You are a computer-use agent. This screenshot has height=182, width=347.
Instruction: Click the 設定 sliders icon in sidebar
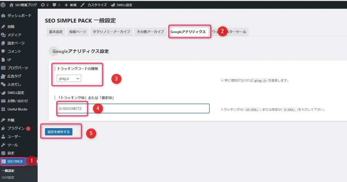(3, 153)
